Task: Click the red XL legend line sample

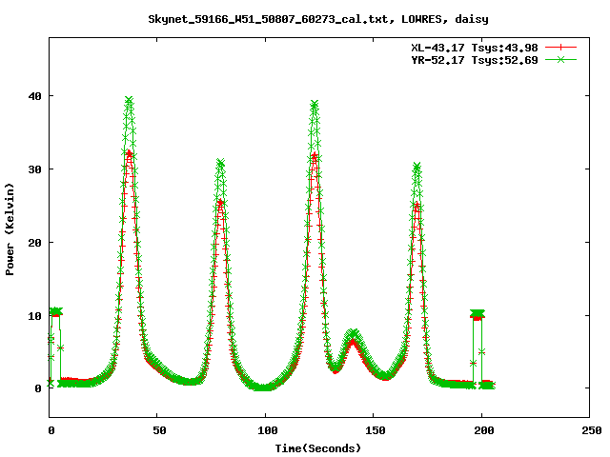Action: coord(560,48)
